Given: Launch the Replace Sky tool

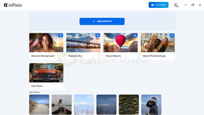Looking at the screenshot, I should (83, 46).
